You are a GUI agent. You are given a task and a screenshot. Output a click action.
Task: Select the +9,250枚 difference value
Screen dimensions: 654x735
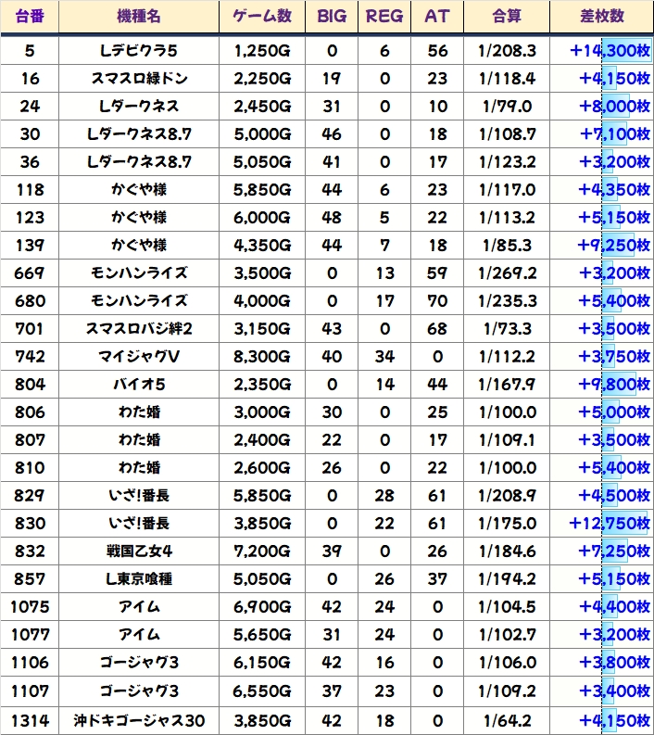(614, 246)
